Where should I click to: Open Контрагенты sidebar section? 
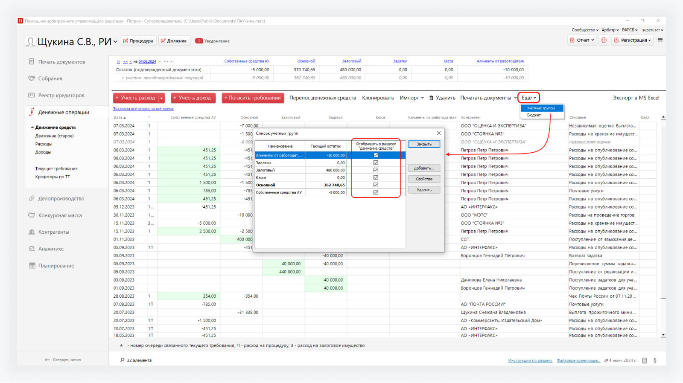[x=49, y=232]
